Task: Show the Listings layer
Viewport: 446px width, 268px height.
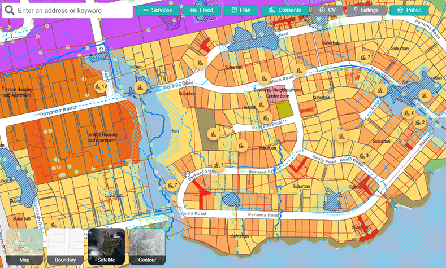Action: (366, 10)
